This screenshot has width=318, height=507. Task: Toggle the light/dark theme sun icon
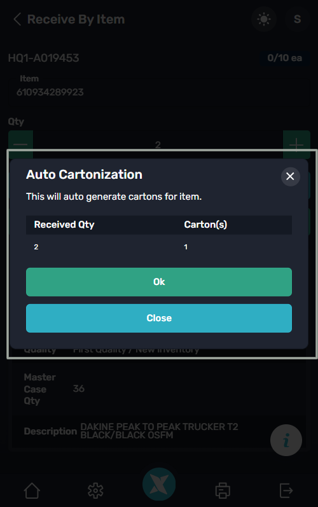click(264, 19)
